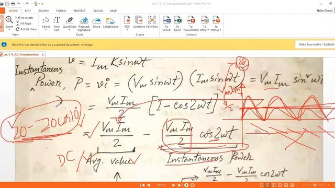Click Rotate View in the View group
Viewport: 335px width, 188px height.
click(26, 29)
